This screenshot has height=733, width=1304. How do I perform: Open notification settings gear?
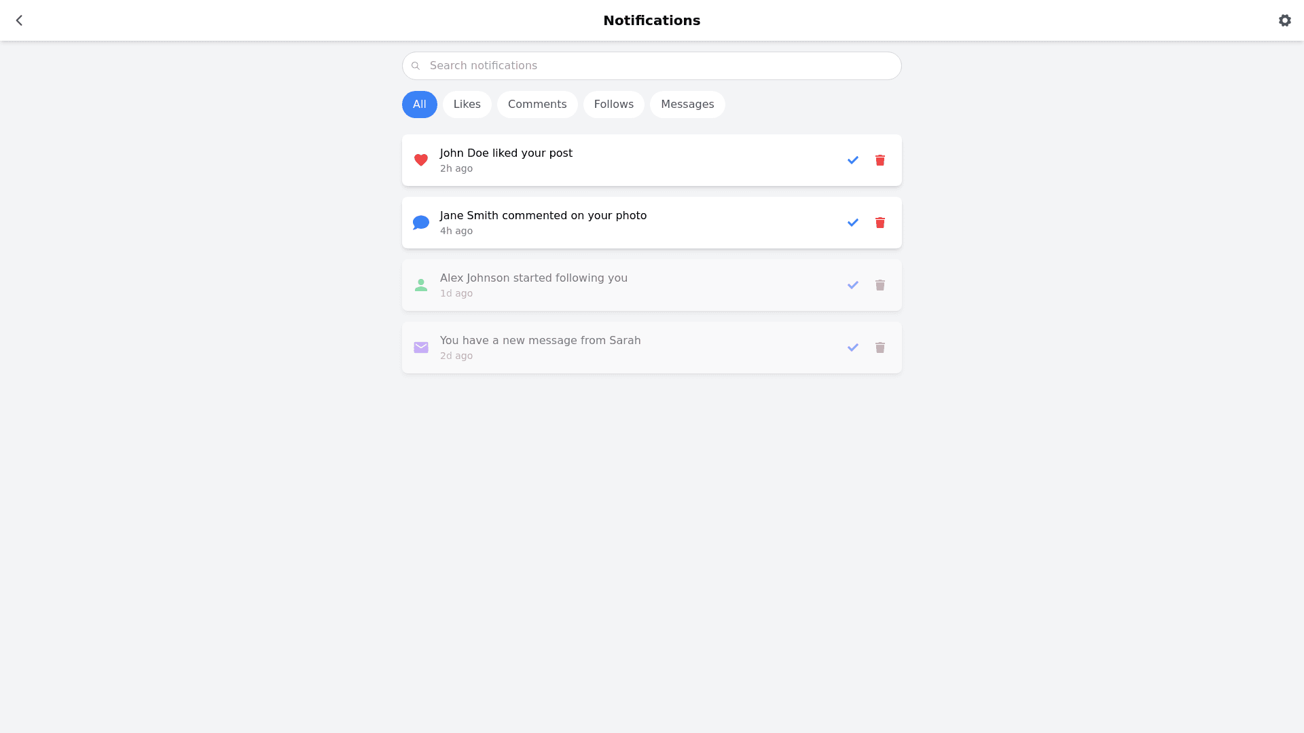pos(1284,20)
